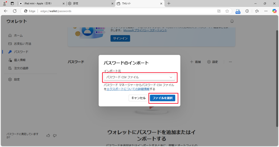This screenshot has height=147, width=279.
Task: Click the ファイルを選択 button
Action: click(162, 98)
